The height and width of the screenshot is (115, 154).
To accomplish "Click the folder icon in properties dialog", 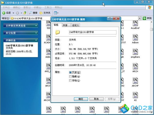I will (x=57, y=32).
